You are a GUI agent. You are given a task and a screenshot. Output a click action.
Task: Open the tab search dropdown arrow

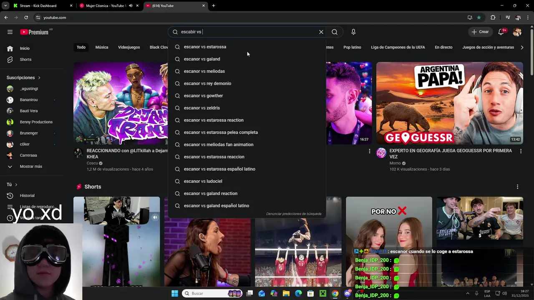5,6
